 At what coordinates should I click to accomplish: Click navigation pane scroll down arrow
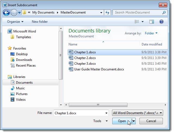tap(61, 105)
